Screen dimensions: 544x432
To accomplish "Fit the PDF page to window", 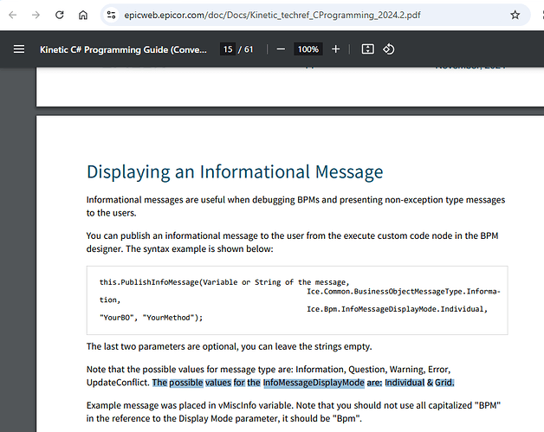I will (x=368, y=49).
